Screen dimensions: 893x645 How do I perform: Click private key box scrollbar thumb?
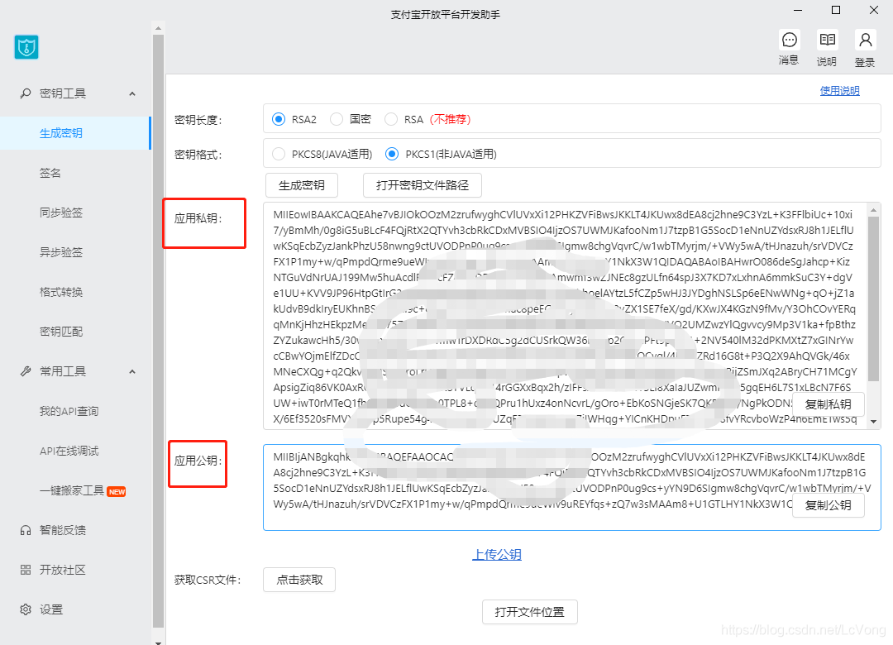click(x=874, y=299)
